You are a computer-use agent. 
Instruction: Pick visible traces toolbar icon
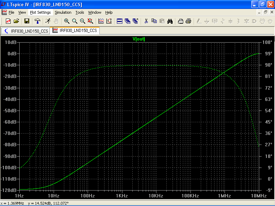coord(101,21)
